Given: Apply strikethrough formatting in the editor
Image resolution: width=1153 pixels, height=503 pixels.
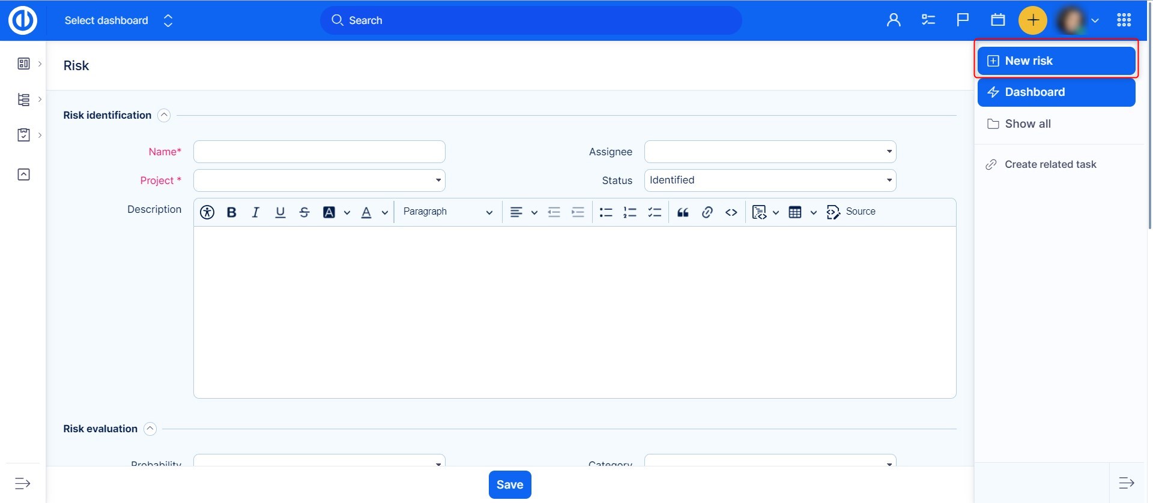Looking at the screenshot, I should point(304,212).
